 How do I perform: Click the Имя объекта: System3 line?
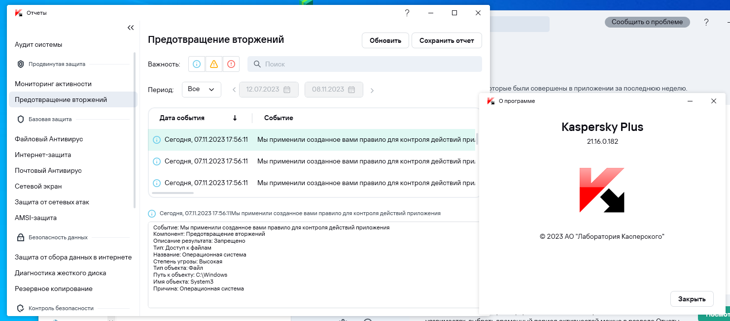coord(183,282)
